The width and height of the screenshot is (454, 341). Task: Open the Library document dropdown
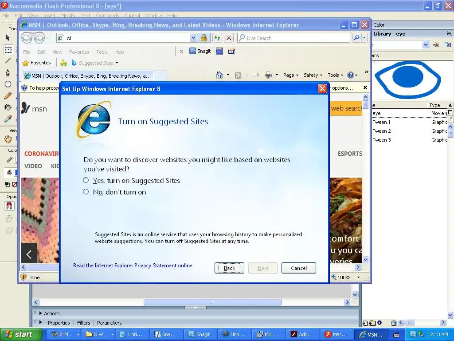pyautogui.click(x=425, y=45)
